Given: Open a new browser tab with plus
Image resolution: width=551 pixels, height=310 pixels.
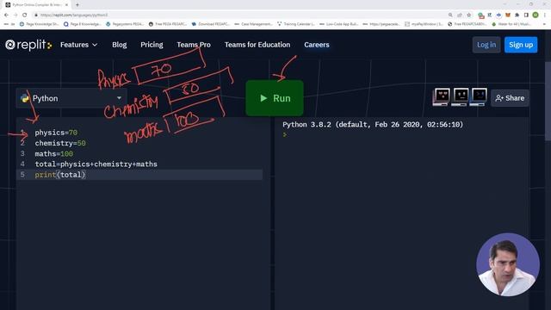Looking at the screenshot, I should (77, 5).
